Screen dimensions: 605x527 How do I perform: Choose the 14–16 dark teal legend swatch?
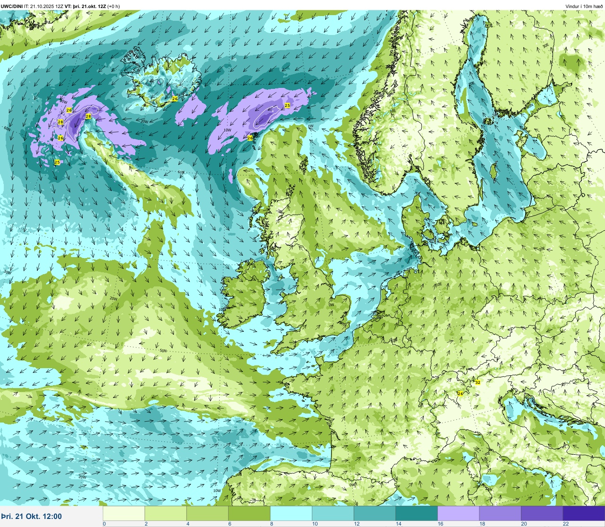coord(416,514)
